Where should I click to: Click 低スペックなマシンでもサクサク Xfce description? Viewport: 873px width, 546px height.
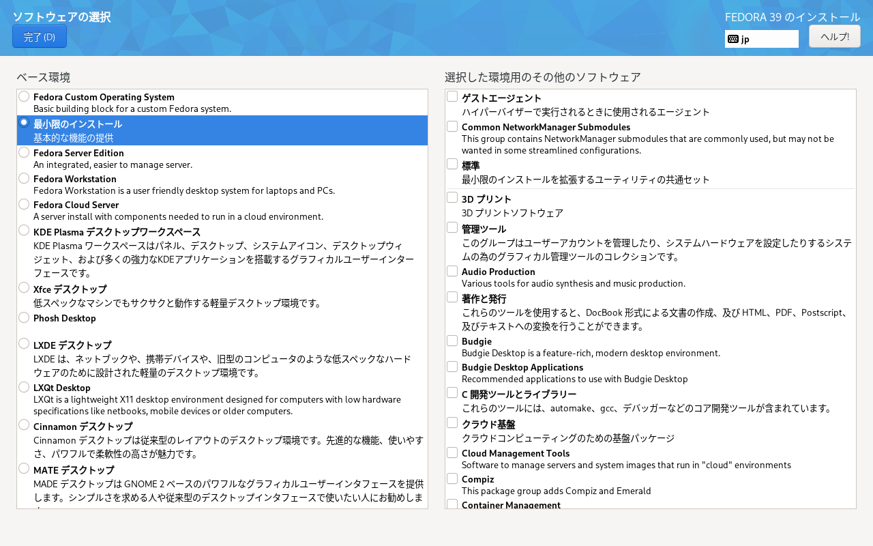pos(177,303)
